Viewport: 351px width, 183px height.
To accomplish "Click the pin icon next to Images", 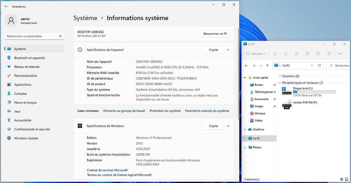I will (x=274, y=106).
